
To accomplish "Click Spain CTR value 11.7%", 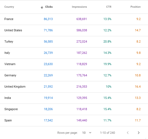I will 107,120.
